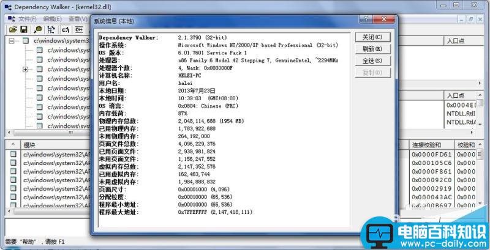Click the sort arrow column header in module list
Viewport: 490px width, 250px height.
12,145
